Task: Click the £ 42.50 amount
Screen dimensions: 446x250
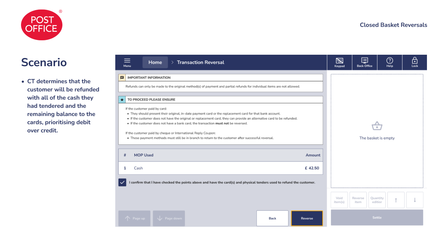Action: point(312,168)
